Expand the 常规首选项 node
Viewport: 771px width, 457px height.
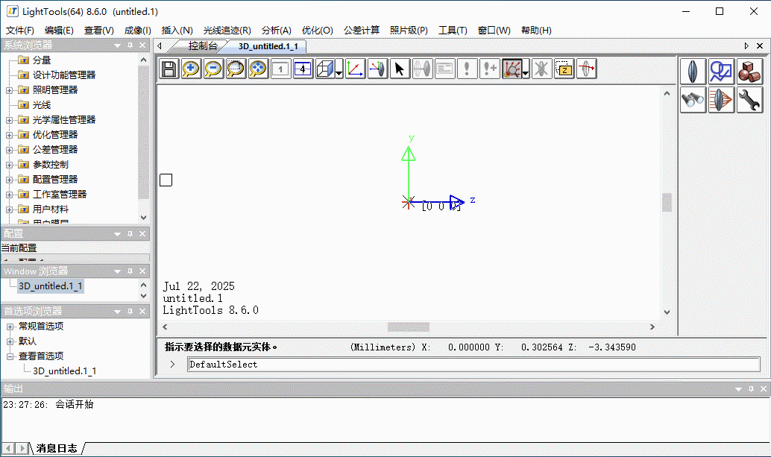[x=10, y=327]
